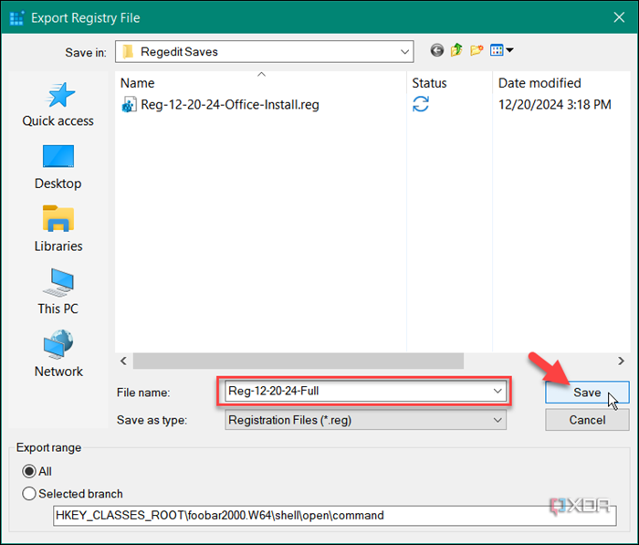Open the Save as type dropdown
Viewport: 639px width, 545px height.
(365, 420)
